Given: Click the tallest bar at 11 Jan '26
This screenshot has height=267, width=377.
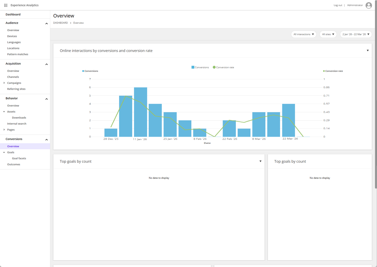Looking at the screenshot, I should pos(141,112).
